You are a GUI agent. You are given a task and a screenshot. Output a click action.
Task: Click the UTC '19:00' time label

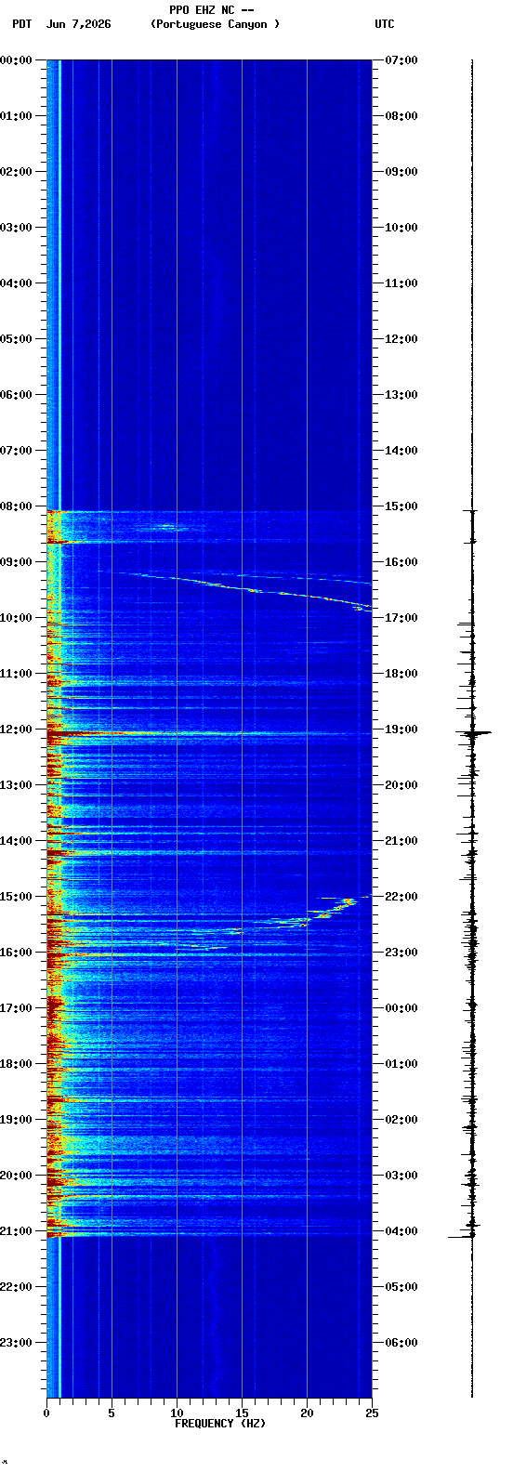click(401, 729)
